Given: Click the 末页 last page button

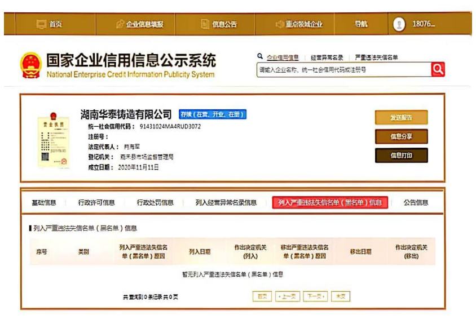Looking at the screenshot, I should (x=341, y=296).
